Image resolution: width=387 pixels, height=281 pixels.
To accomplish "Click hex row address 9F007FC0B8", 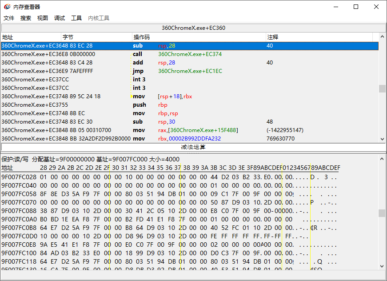I will tap(19, 228).
